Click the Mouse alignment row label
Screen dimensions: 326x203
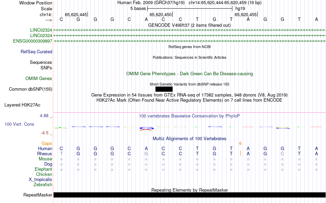(45, 159)
